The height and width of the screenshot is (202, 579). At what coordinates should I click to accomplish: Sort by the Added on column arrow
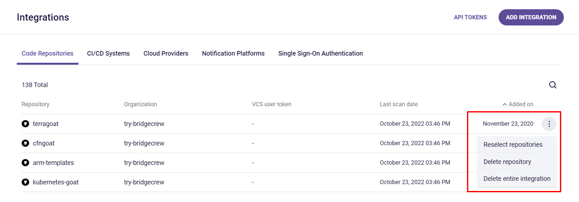click(505, 104)
